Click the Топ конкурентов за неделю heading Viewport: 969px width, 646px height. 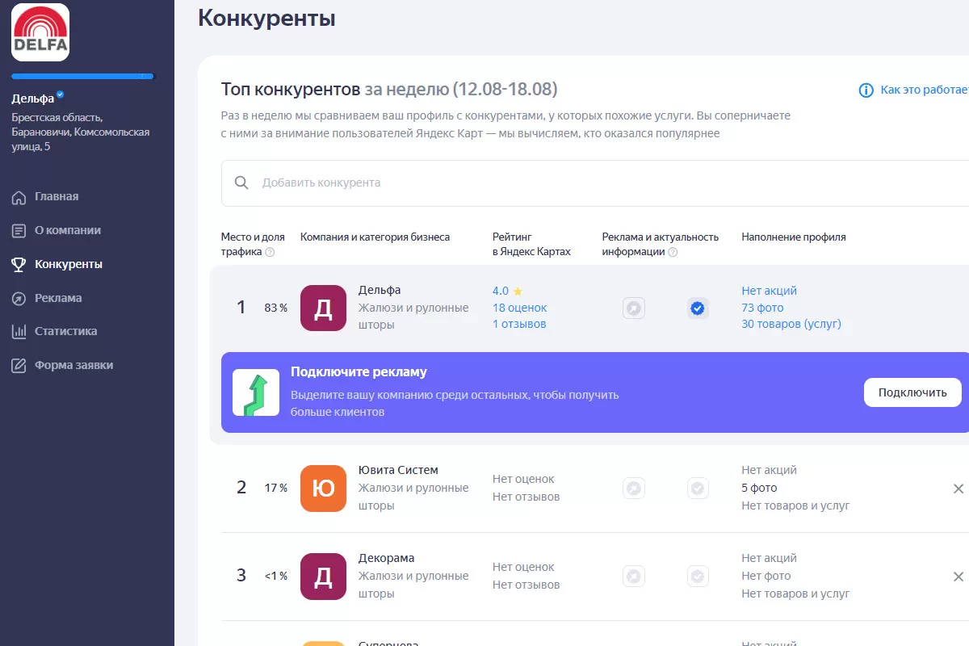388,89
